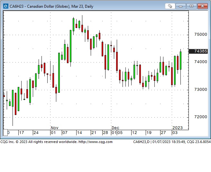Viewport: 211px width, 172px height.
Task: Click the small box at time axis left corner
Action: coord(5,132)
